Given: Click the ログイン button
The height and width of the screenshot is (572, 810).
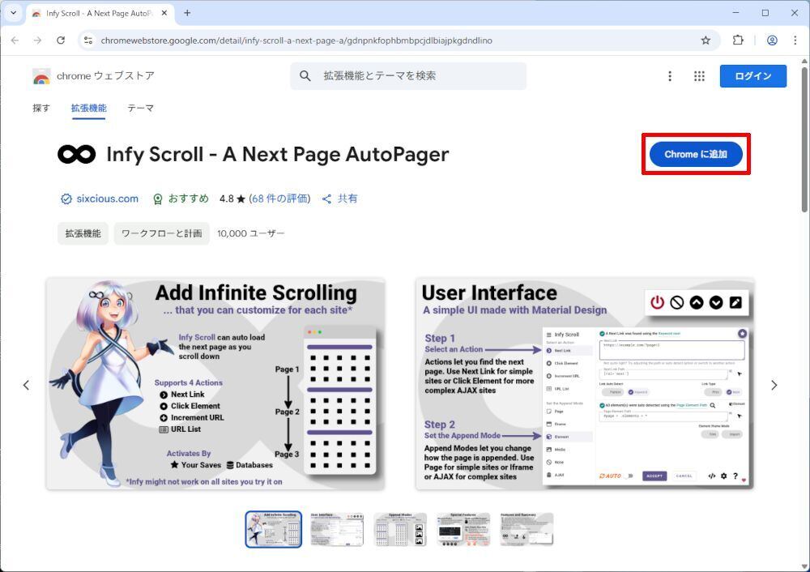Looking at the screenshot, I should point(752,76).
